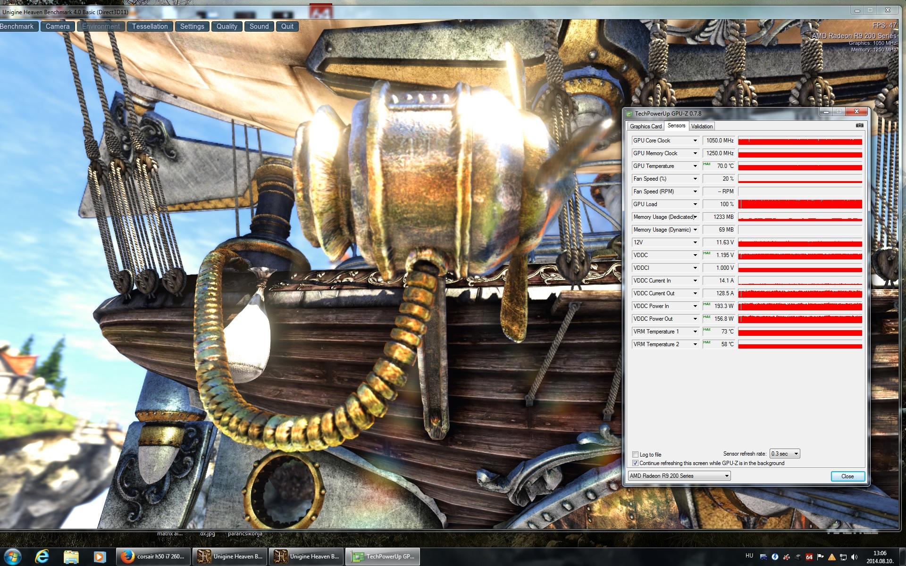Click black device tray icon
Image resolution: width=906 pixels, height=566 pixels.
[x=798, y=557]
